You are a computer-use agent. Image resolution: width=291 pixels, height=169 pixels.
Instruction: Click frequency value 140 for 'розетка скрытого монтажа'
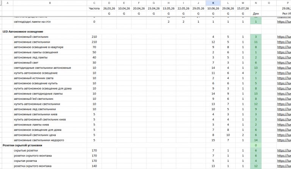point(94,166)
